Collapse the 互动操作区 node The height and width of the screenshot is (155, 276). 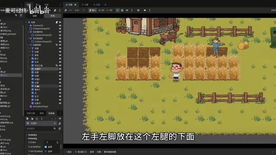28,32
